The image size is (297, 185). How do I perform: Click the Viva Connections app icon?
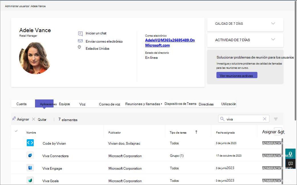click(30, 155)
